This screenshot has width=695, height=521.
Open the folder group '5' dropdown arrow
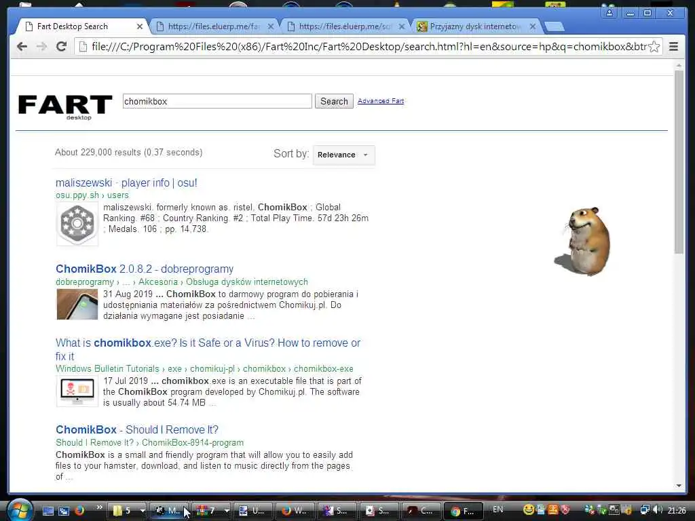tap(143, 511)
